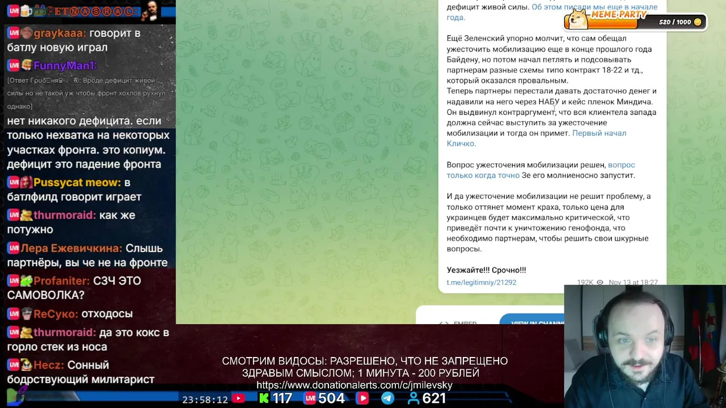Viewport: 726px width, 408px height.
Task: Click banner text 'СМОТРИМ ВИДОСЫ: РАЗРЕШЕНО, ЧТО НЕ ЗАПРЕЩЕНО'
Action: 365,361
